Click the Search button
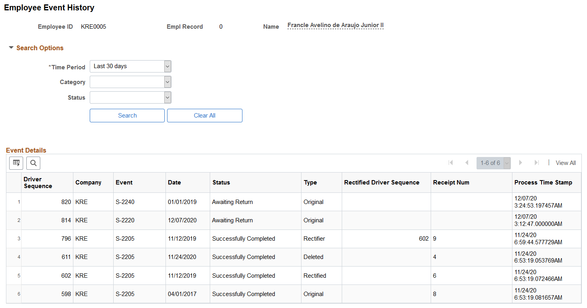This screenshot has height=308, width=587. (127, 116)
